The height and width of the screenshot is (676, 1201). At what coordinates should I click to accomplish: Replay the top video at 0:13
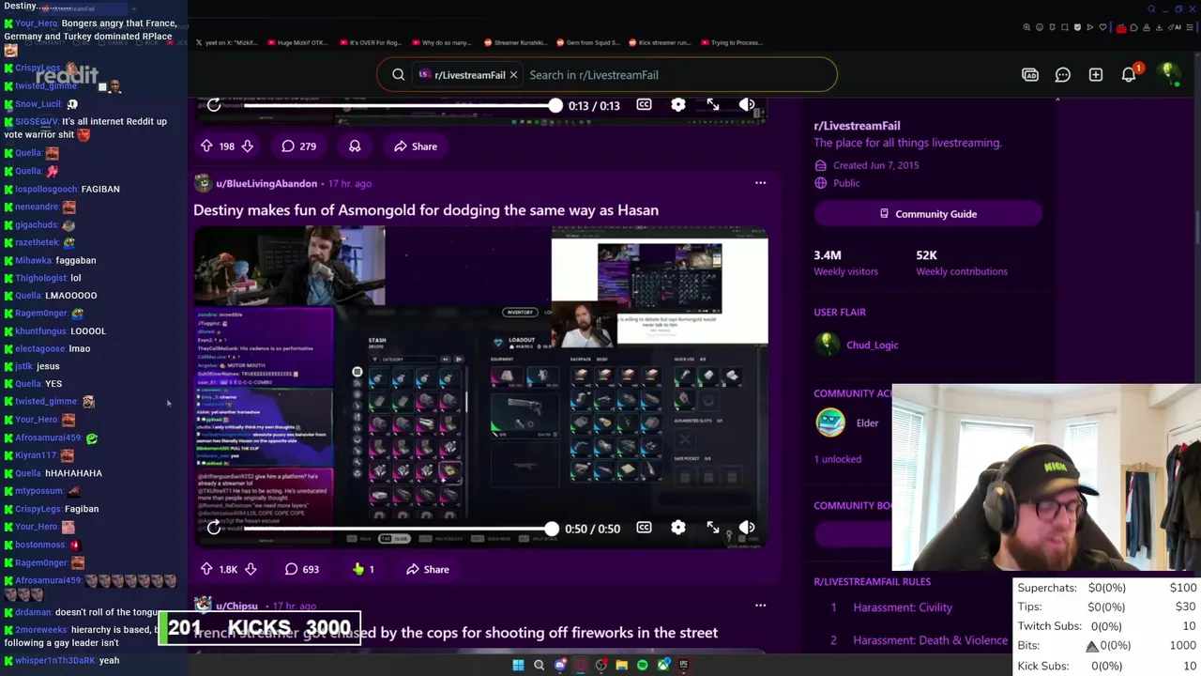(214, 105)
